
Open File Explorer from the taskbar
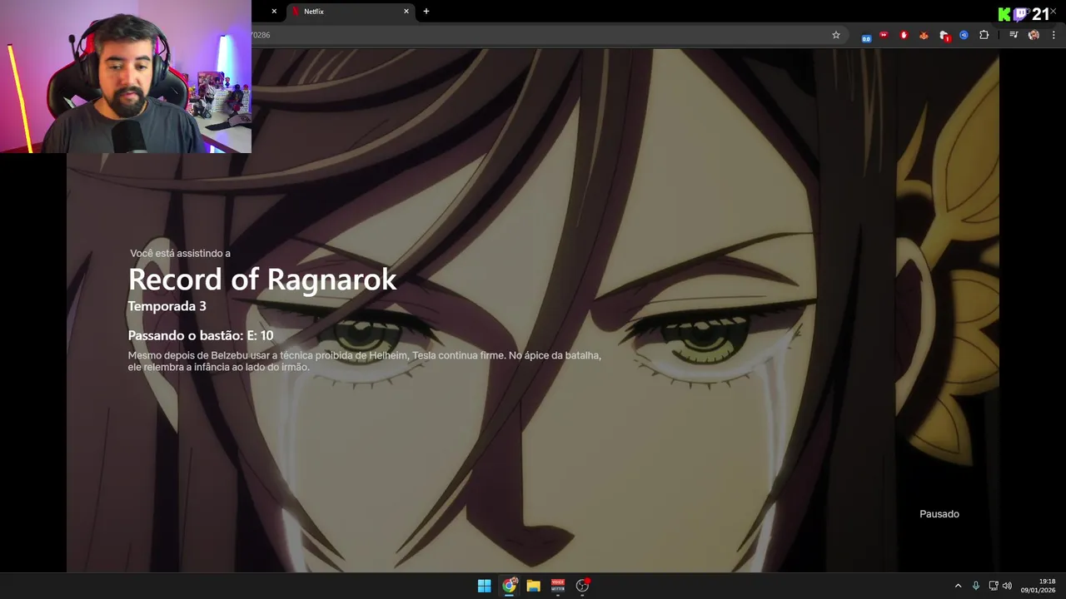point(533,586)
